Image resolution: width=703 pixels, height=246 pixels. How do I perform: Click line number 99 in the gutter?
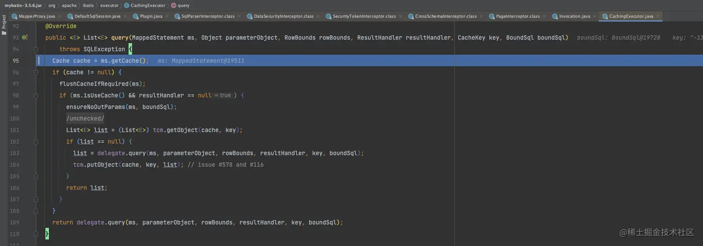(x=16, y=107)
